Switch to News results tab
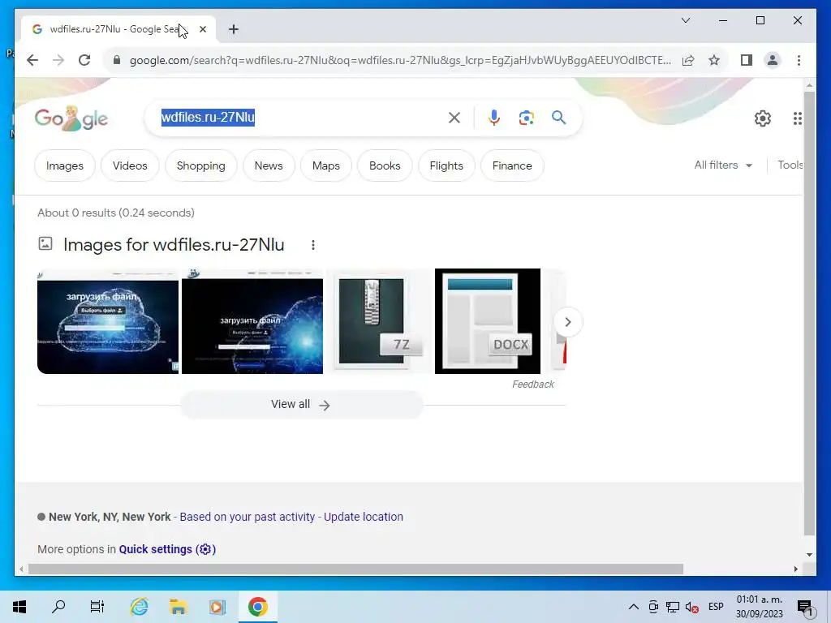Image resolution: width=831 pixels, height=623 pixels. pos(269,165)
